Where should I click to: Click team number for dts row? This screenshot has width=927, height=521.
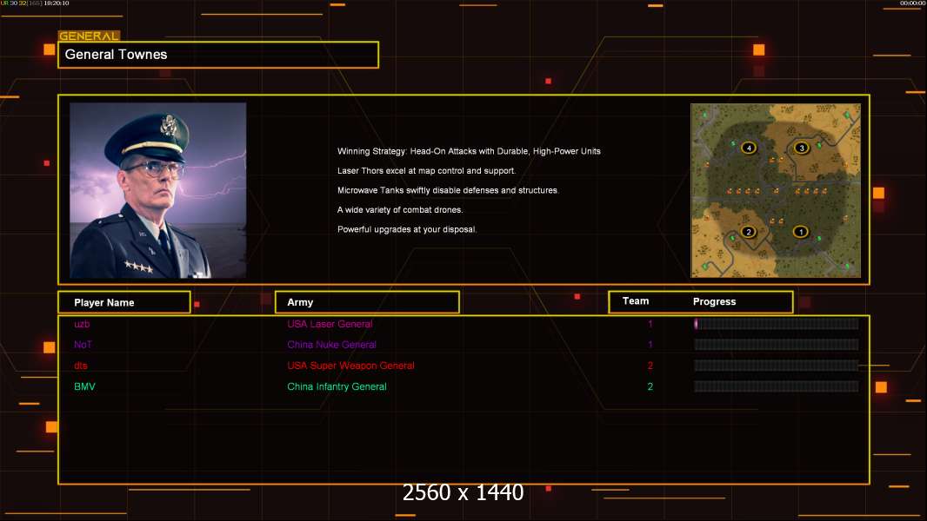[x=650, y=366]
